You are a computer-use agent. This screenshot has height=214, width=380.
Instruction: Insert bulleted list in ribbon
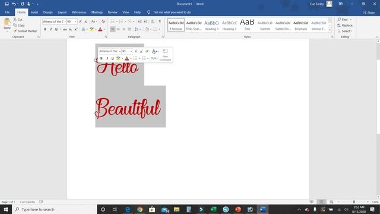[112, 21]
